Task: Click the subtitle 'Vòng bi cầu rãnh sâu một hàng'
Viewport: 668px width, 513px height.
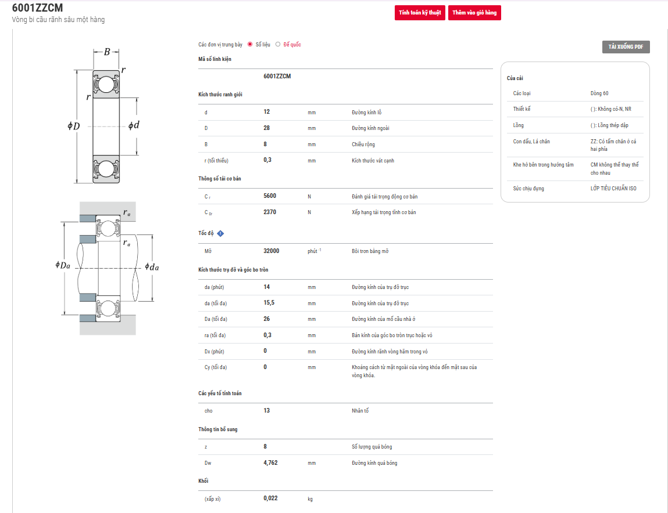Action: (58, 20)
